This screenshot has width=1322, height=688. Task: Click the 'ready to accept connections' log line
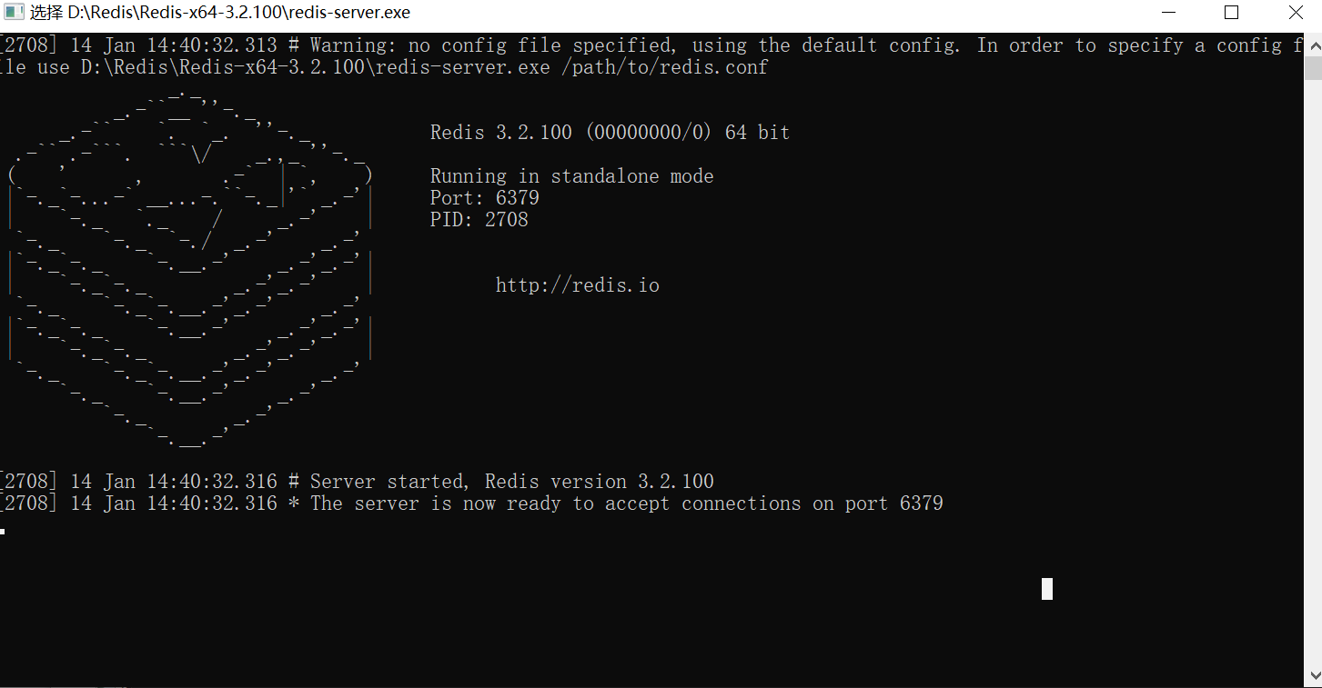[x=471, y=504]
